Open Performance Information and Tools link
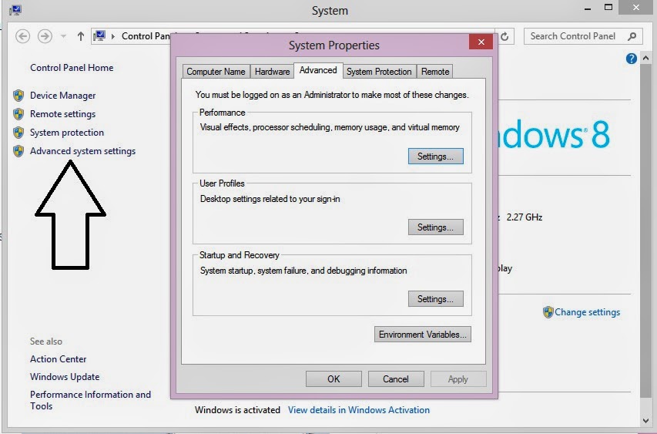The image size is (657, 434). (x=90, y=400)
